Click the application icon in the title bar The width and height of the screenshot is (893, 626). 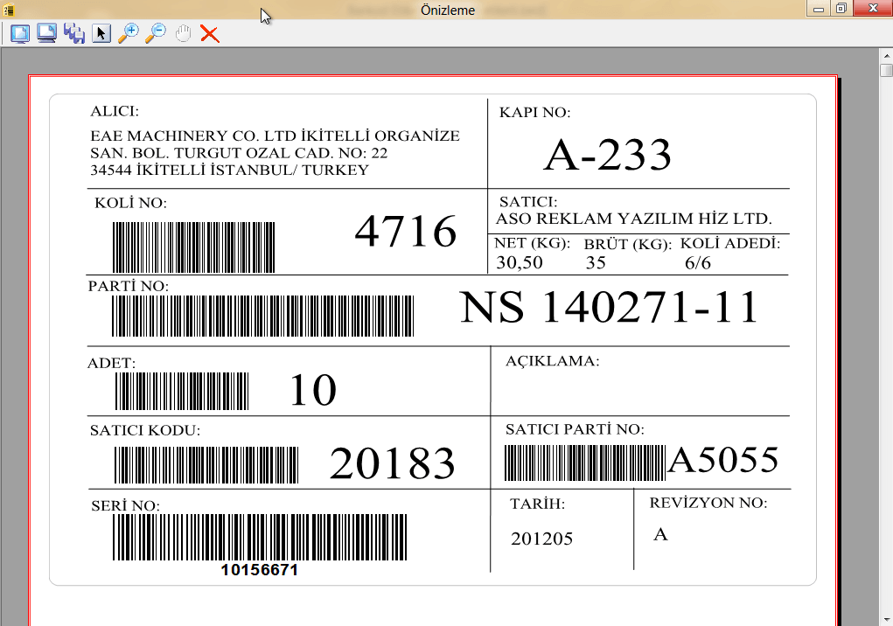pyautogui.click(x=9, y=10)
